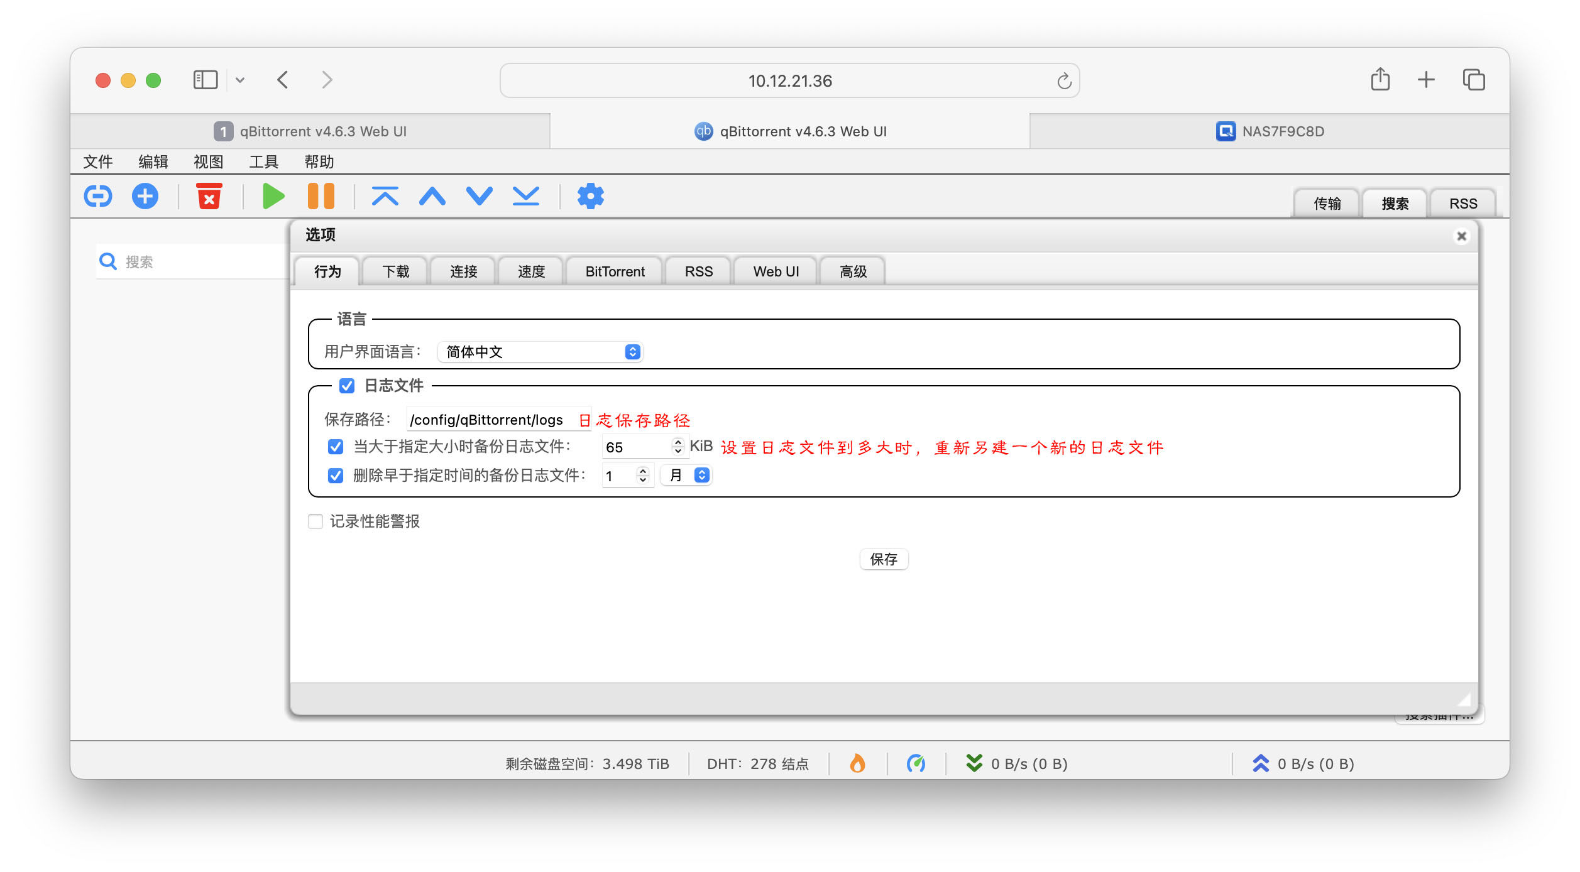
Task: Click the dialog resize handle corner
Action: tap(1464, 699)
